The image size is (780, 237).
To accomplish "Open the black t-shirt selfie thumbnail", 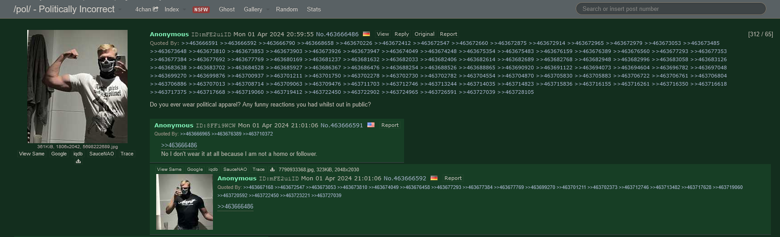I will (184, 202).
